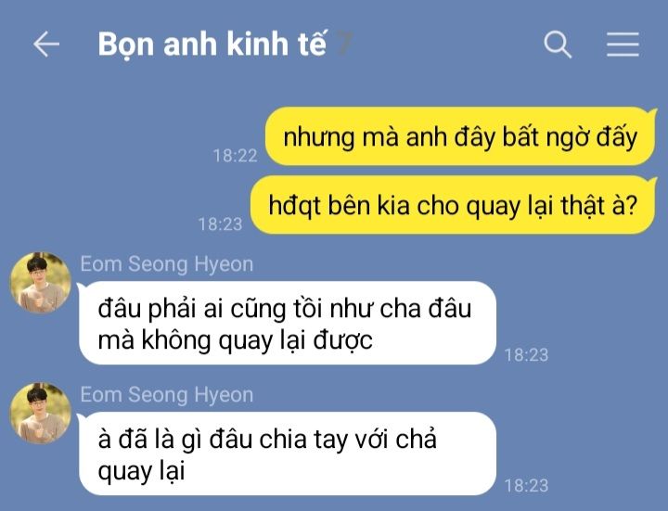This screenshot has height=511, width=668.
Task: Open the hamburger menu in the header
Action: 623,44
